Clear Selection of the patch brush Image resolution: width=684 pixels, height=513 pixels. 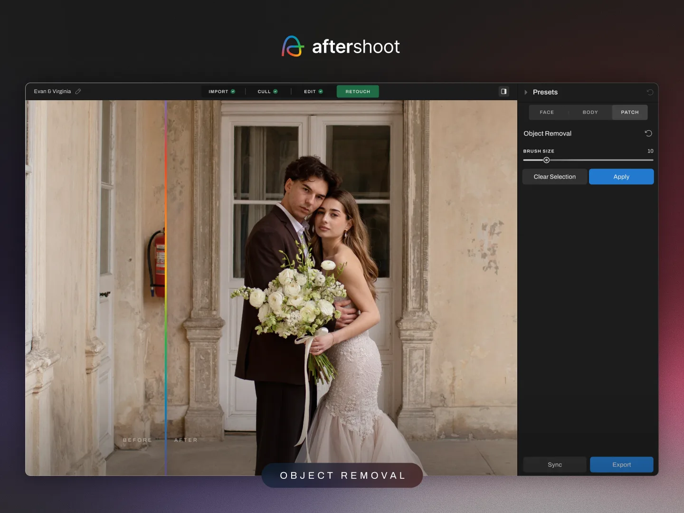[554, 176]
